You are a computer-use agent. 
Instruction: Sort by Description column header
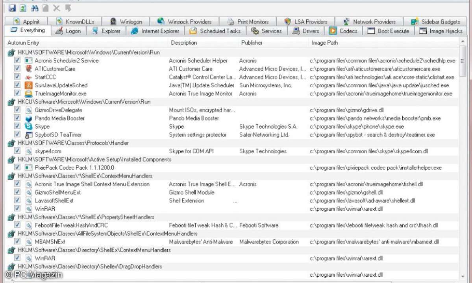coord(203,43)
